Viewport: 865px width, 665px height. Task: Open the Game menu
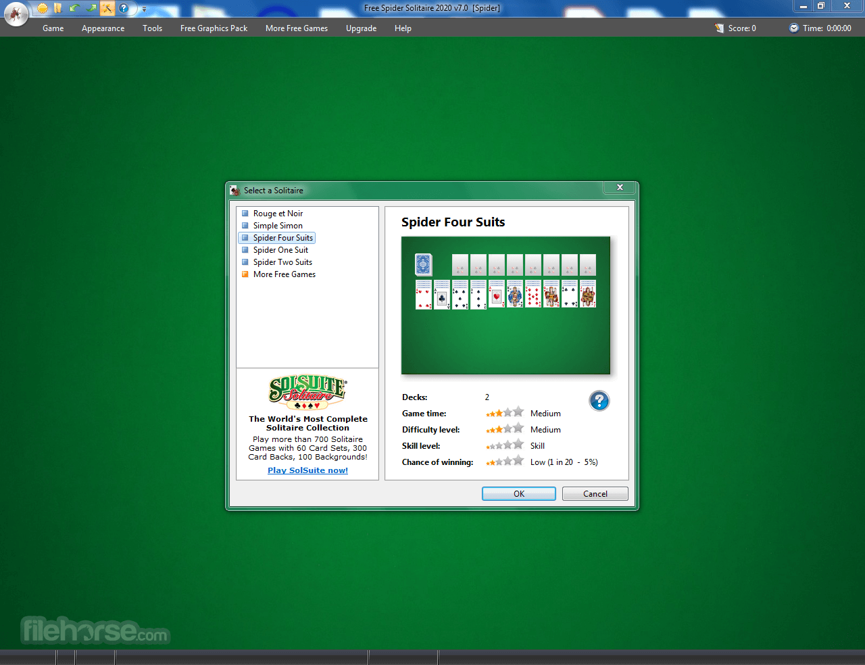pyautogui.click(x=53, y=28)
